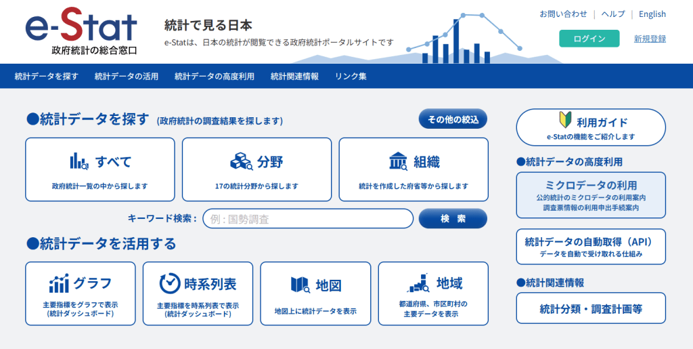
Task: Click the ●統計データを探す section heading
Action: (87, 119)
